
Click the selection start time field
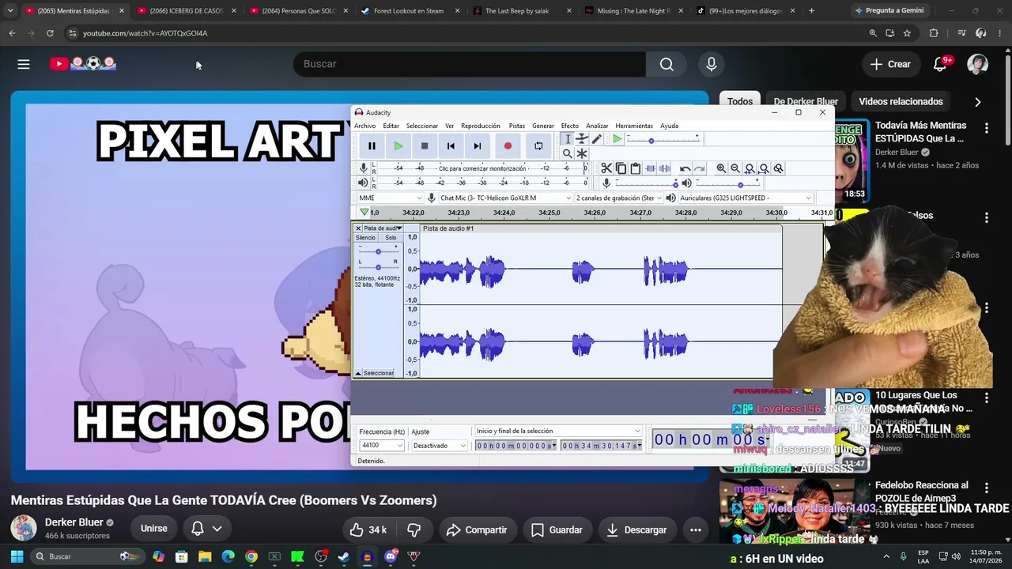point(515,446)
